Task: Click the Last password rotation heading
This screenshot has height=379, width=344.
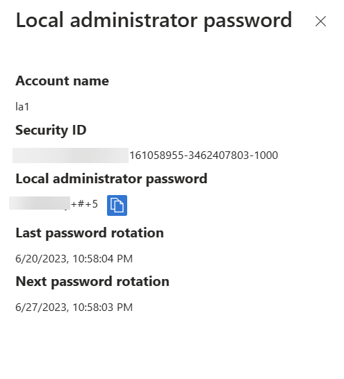Action: (x=90, y=233)
